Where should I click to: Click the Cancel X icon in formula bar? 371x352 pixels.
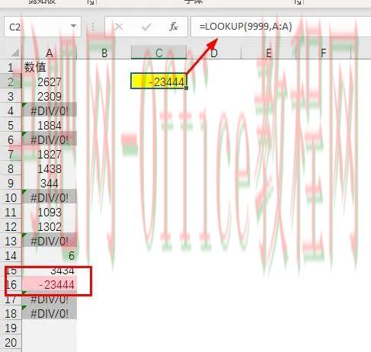(x=119, y=27)
